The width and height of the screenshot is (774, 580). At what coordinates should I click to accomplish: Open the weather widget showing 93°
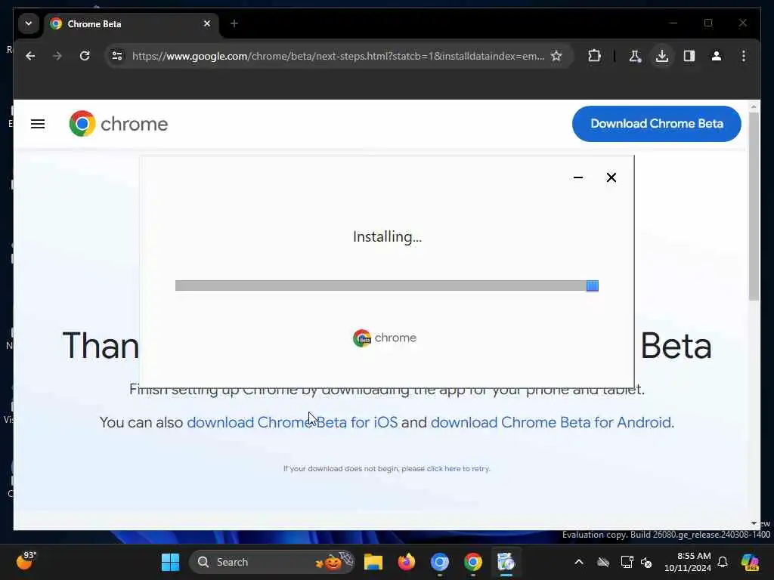26,561
